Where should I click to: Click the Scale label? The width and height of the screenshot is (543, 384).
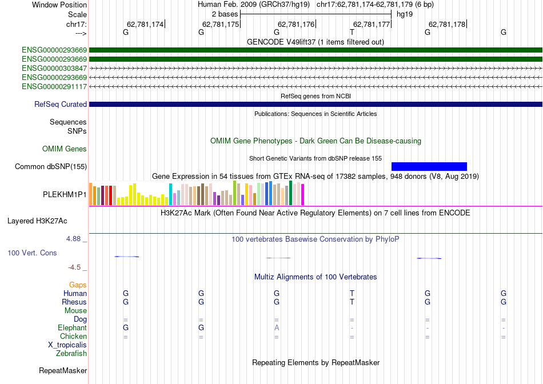click(78, 14)
